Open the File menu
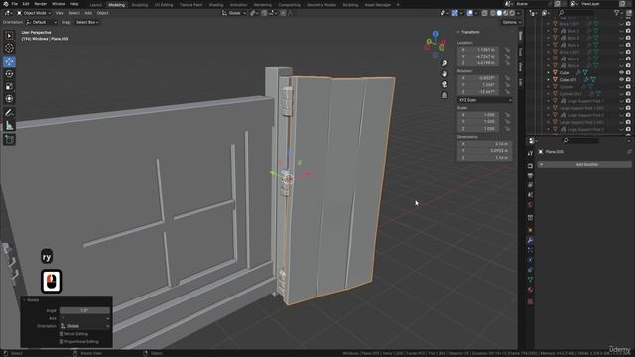635x357 pixels. 15,4
